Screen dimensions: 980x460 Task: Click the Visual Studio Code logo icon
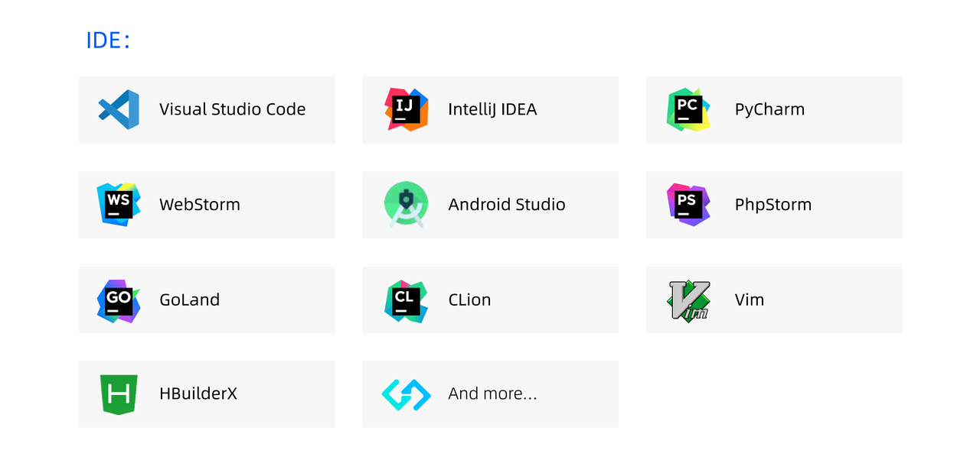(119, 109)
